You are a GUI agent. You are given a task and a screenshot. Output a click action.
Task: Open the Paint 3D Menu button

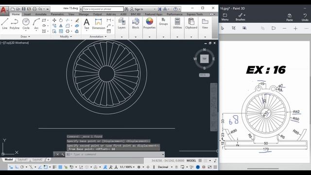(225, 17)
